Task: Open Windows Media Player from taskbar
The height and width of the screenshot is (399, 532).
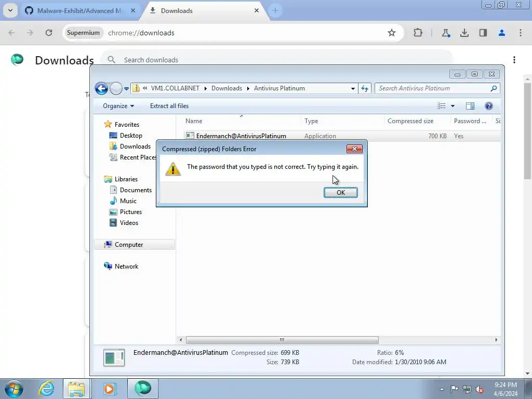Action: pyautogui.click(x=109, y=389)
